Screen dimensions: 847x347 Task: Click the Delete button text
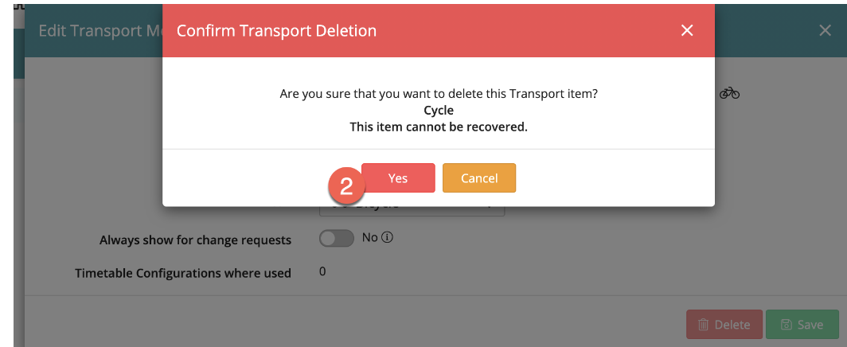pos(732,325)
